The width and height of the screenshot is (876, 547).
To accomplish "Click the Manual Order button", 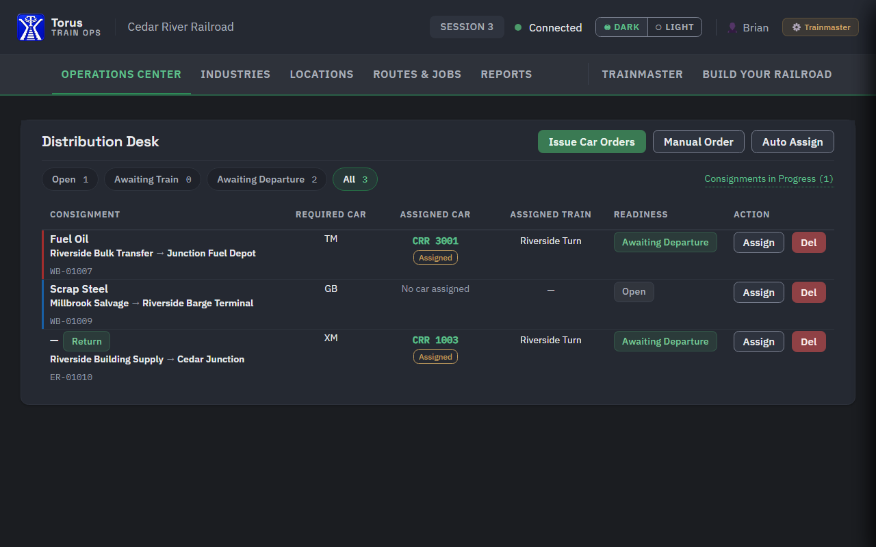I will pyautogui.click(x=699, y=142).
